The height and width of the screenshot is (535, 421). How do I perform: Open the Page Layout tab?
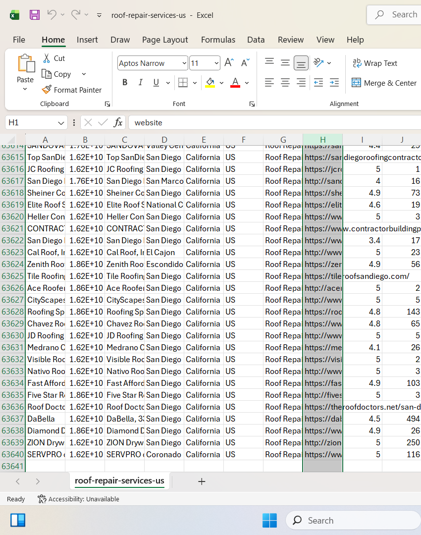[x=165, y=40]
